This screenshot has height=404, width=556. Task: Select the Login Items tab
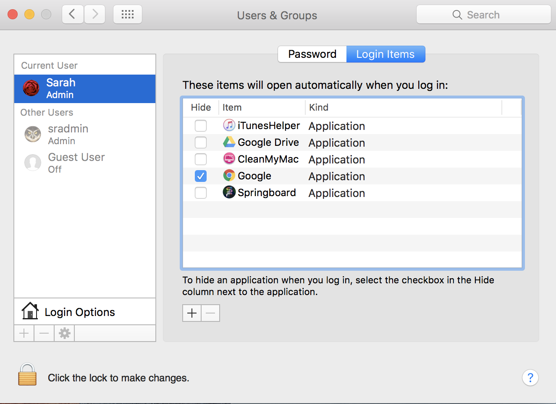tap(385, 54)
